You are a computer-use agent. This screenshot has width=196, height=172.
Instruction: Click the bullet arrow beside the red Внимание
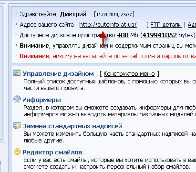16,56
